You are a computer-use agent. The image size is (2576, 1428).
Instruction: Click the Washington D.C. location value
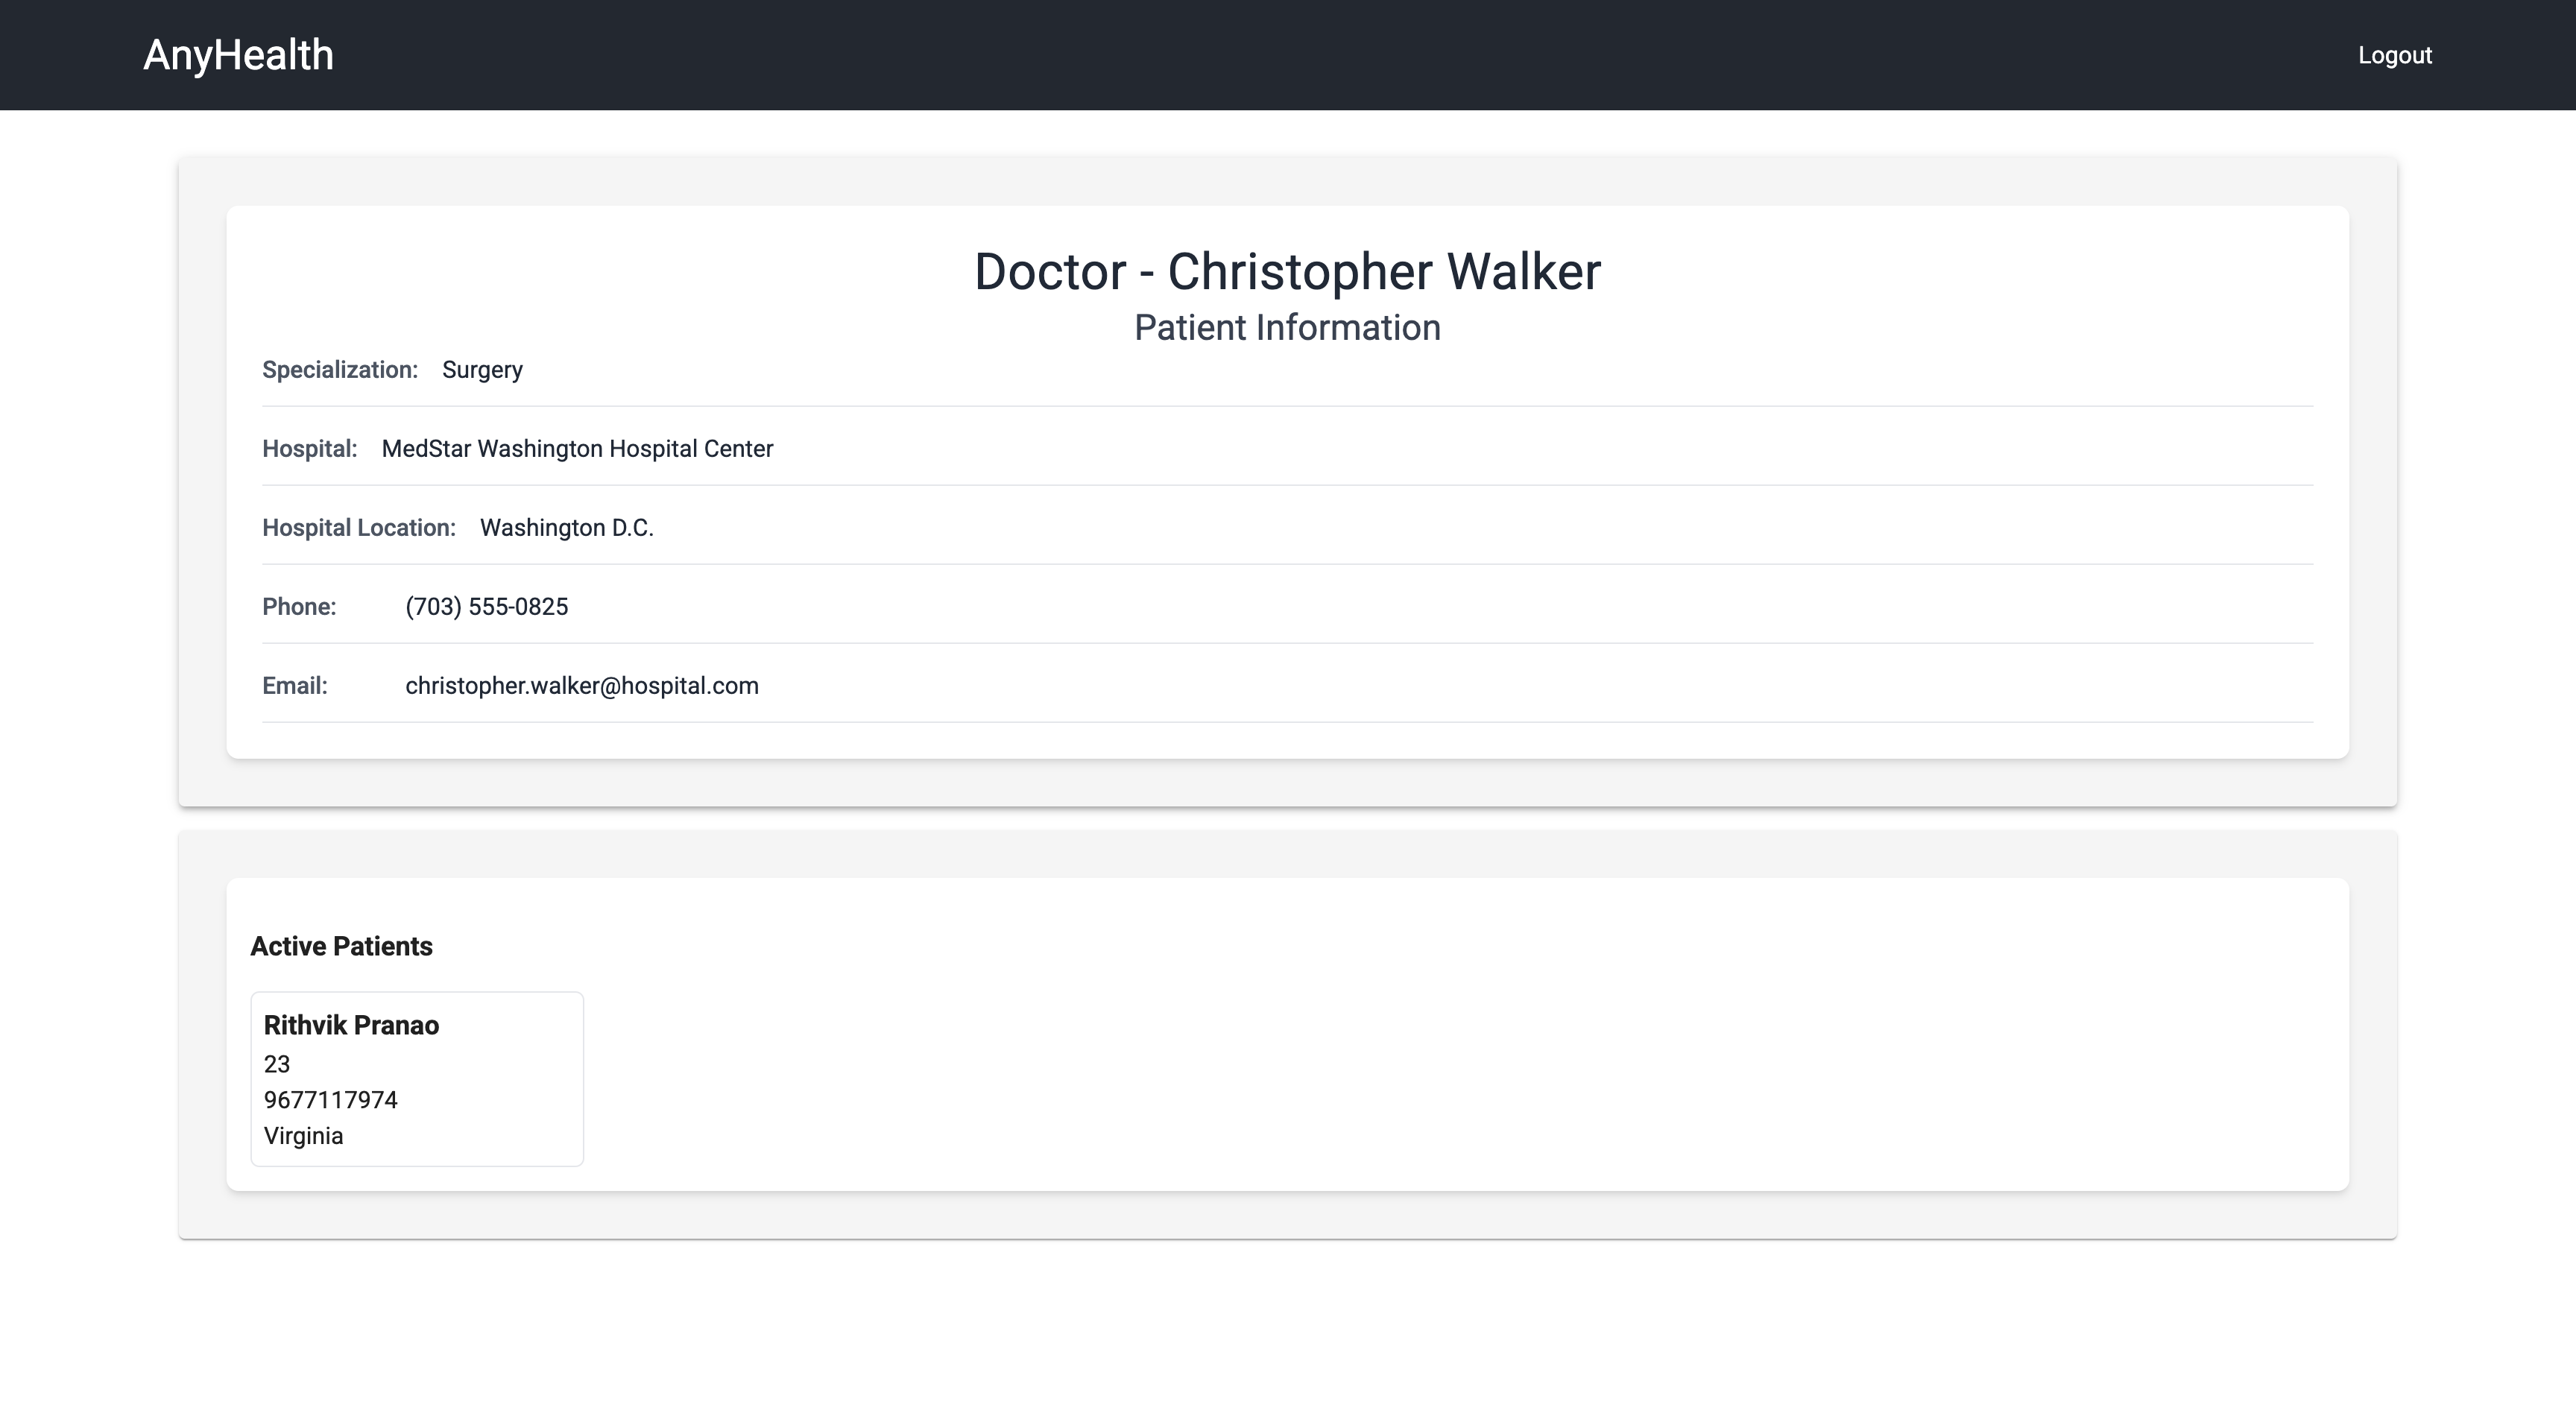point(566,528)
